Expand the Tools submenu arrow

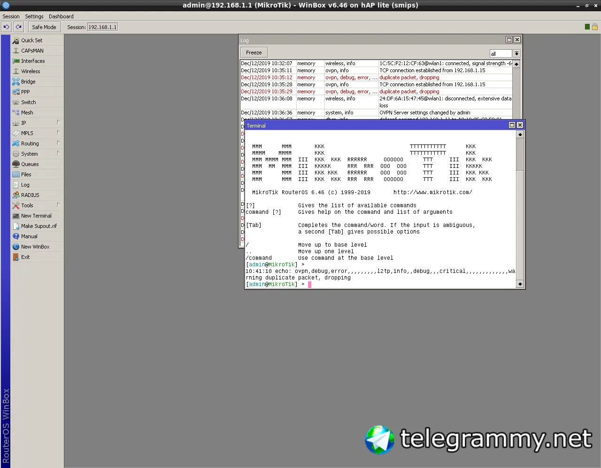point(58,205)
